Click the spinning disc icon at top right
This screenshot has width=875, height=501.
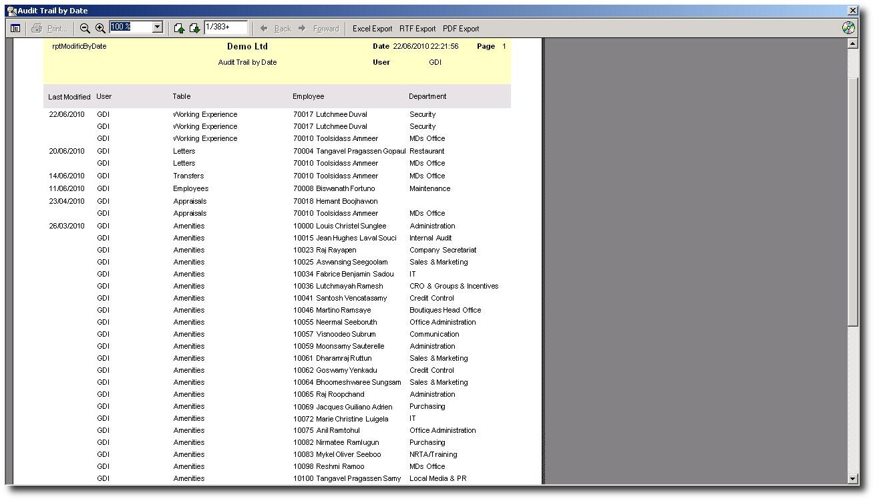(x=848, y=28)
